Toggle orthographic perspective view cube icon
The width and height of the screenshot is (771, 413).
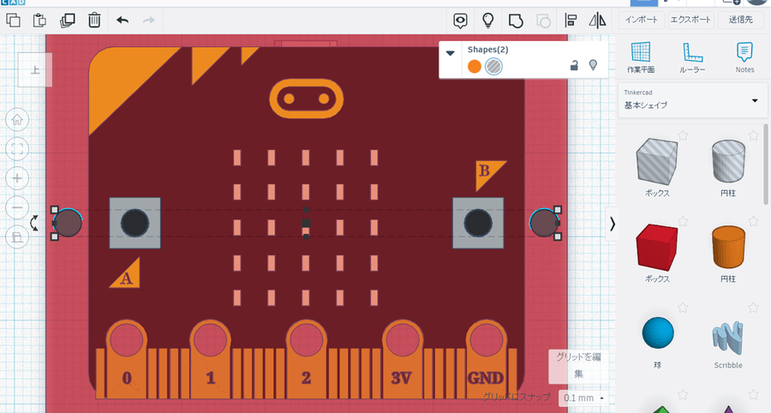pyautogui.click(x=17, y=237)
